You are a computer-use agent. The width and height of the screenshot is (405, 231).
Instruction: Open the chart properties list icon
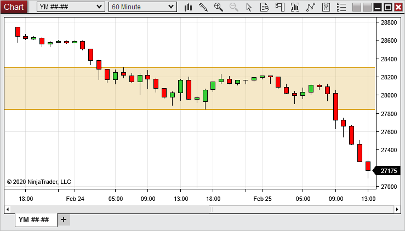pos(341,7)
